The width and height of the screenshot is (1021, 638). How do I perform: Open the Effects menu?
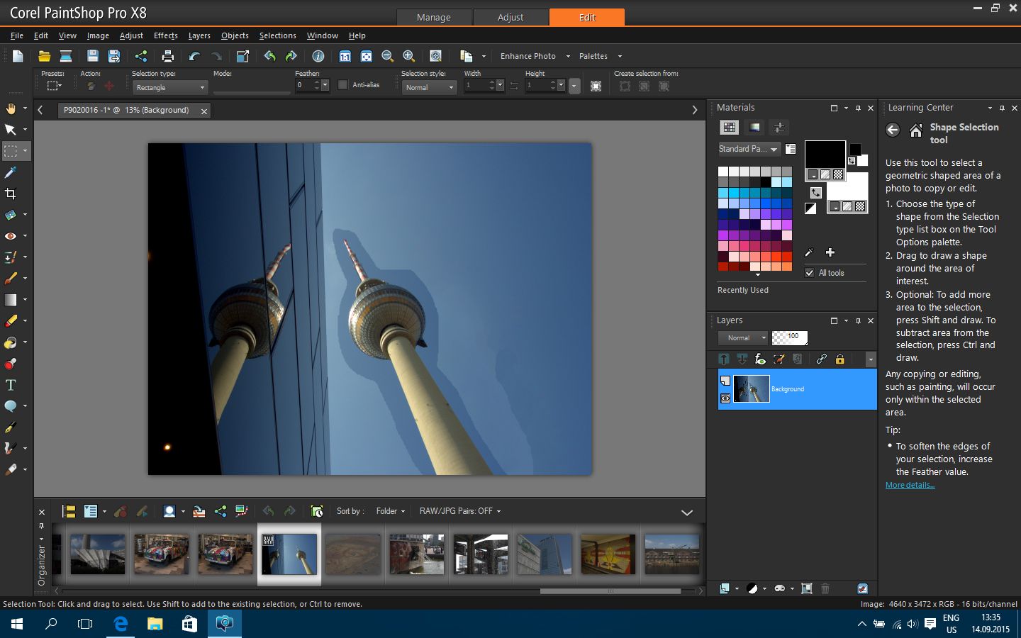165,35
